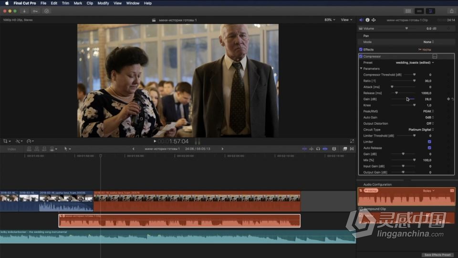Image resolution: width=458 pixels, height=258 pixels.
Task: Toggle video skimming icon
Action: (304, 149)
